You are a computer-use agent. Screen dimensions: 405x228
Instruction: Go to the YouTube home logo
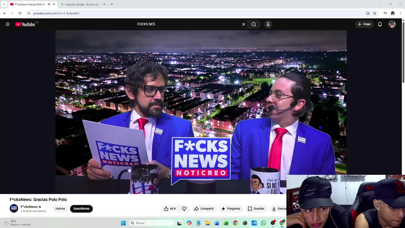tap(25, 24)
